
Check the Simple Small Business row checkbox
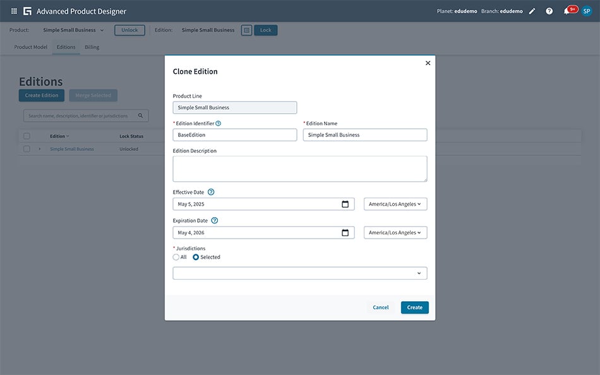tap(27, 149)
